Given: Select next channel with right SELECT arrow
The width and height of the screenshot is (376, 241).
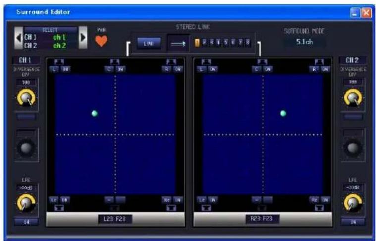Looking at the screenshot, I should [x=83, y=38].
